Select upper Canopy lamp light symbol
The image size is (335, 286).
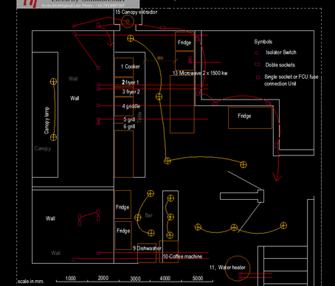coord(53,82)
